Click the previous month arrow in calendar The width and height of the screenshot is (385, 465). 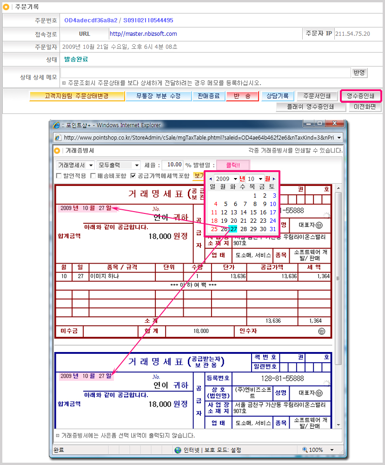tap(211, 179)
